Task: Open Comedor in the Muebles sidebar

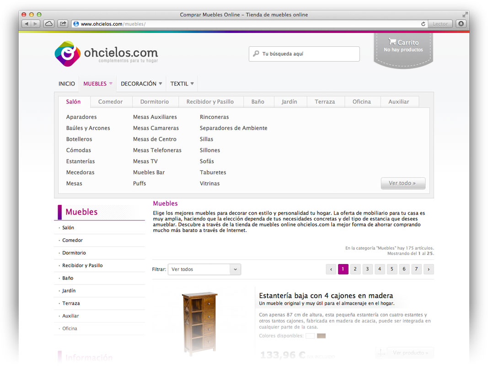Action: 72,240
